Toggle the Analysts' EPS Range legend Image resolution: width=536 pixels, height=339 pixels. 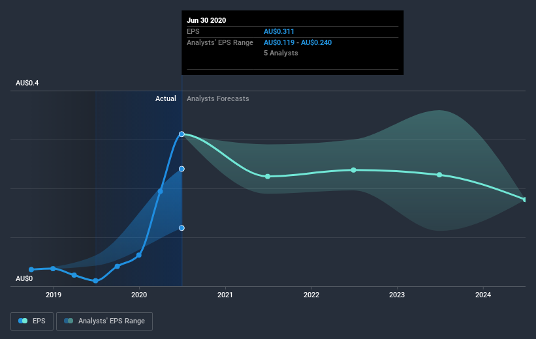point(104,321)
